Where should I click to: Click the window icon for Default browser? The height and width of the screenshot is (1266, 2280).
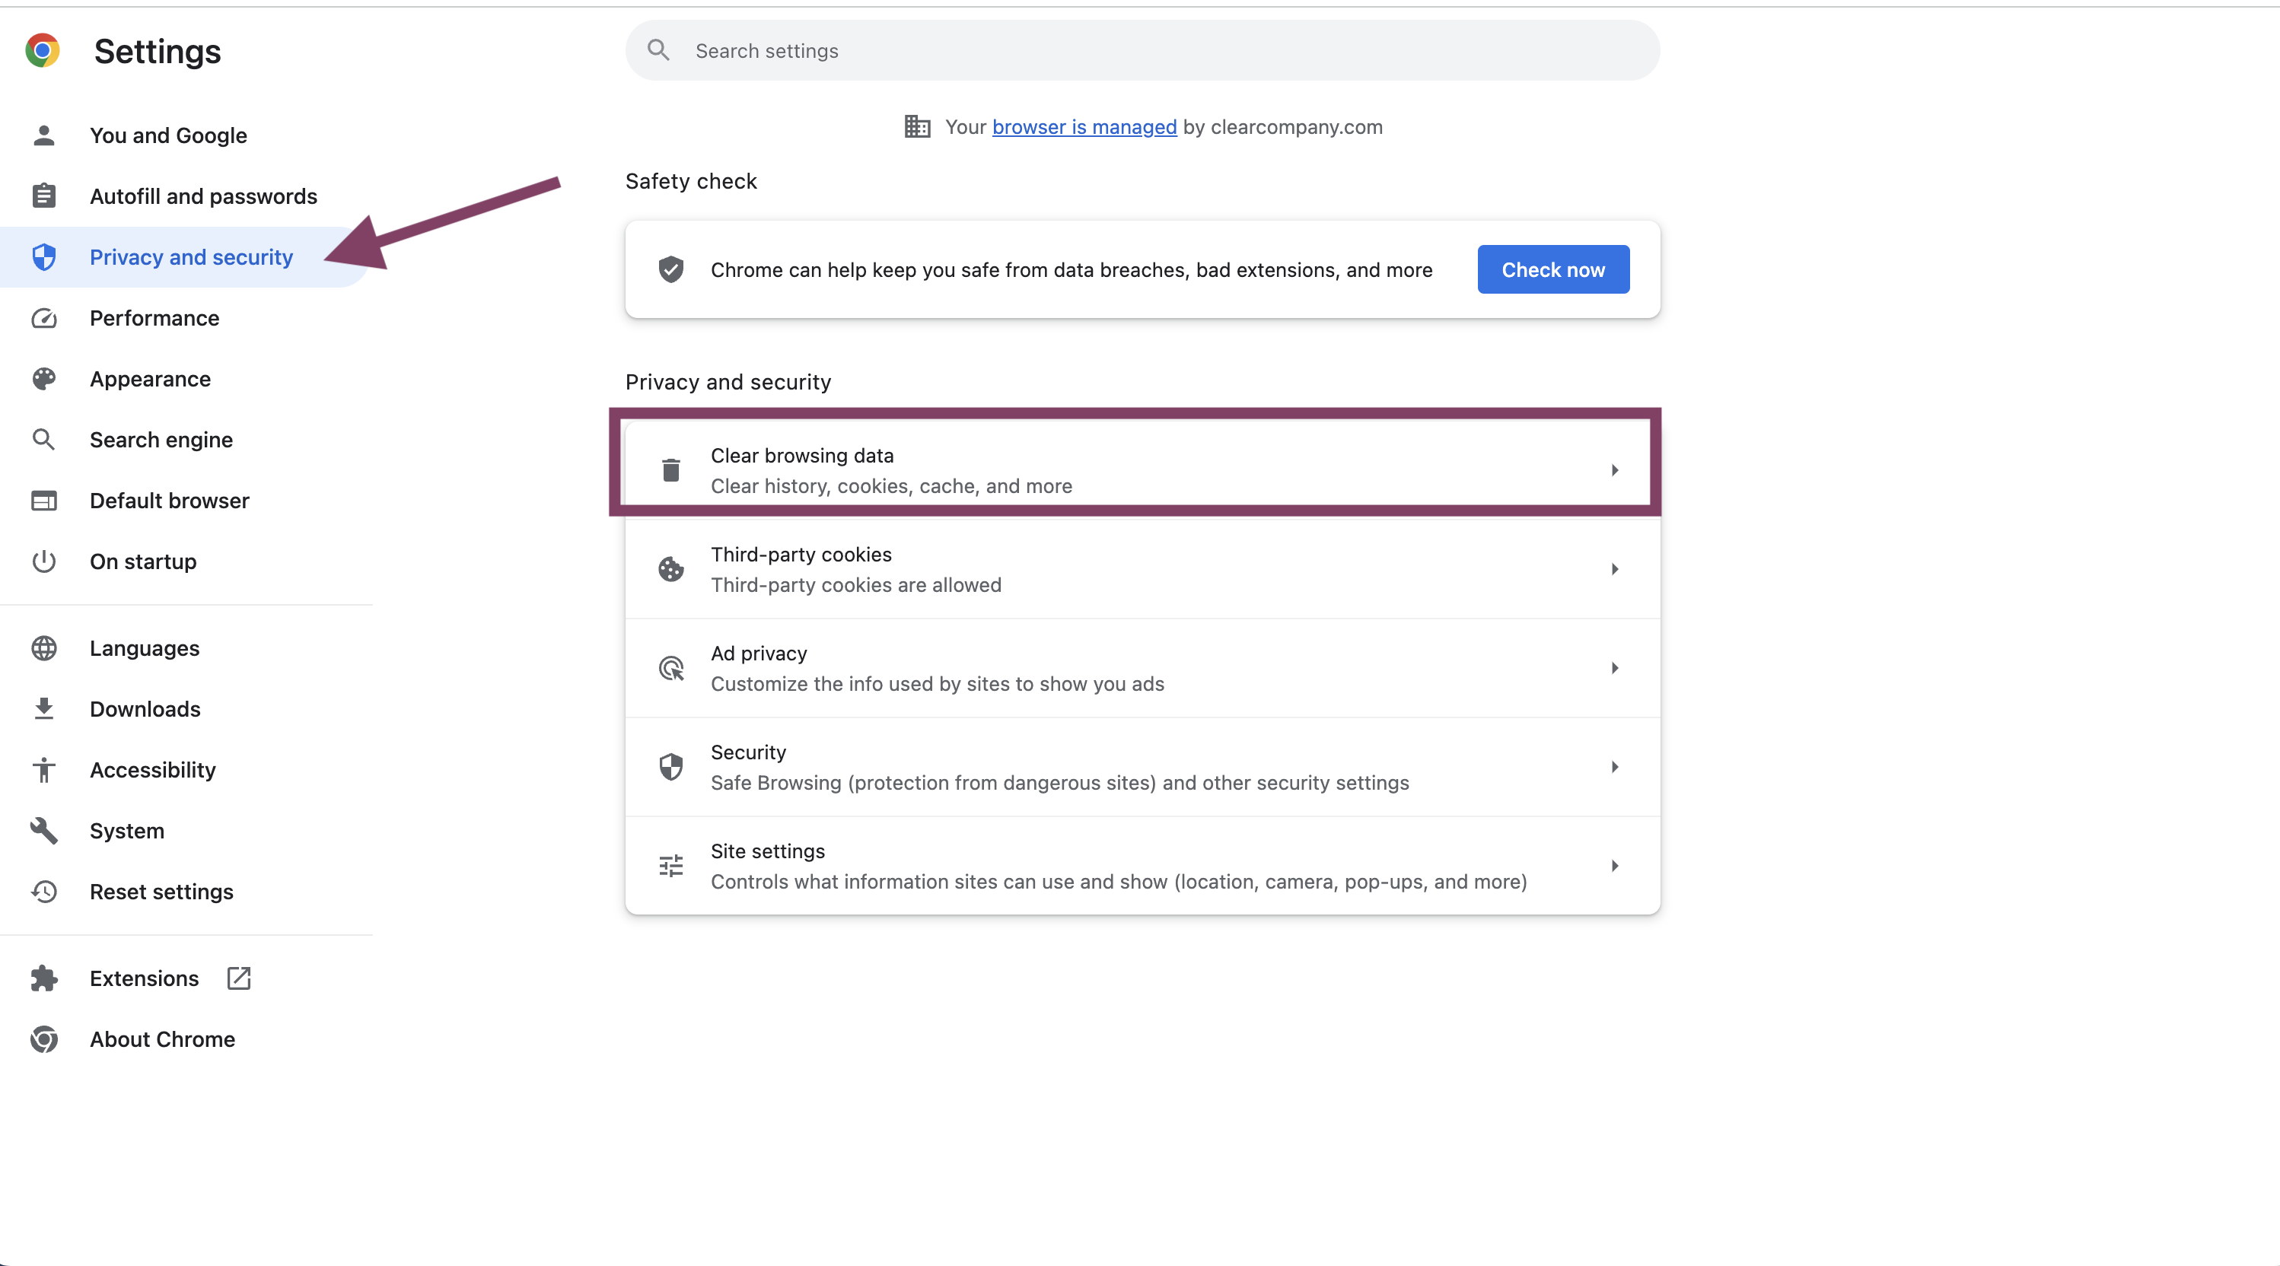(43, 501)
